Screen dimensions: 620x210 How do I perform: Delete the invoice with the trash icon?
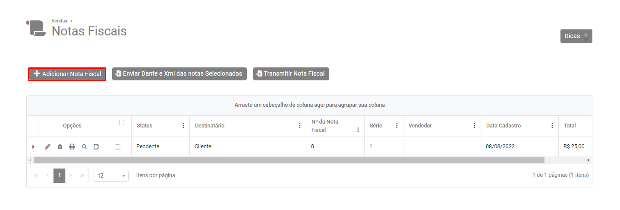(x=60, y=147)
